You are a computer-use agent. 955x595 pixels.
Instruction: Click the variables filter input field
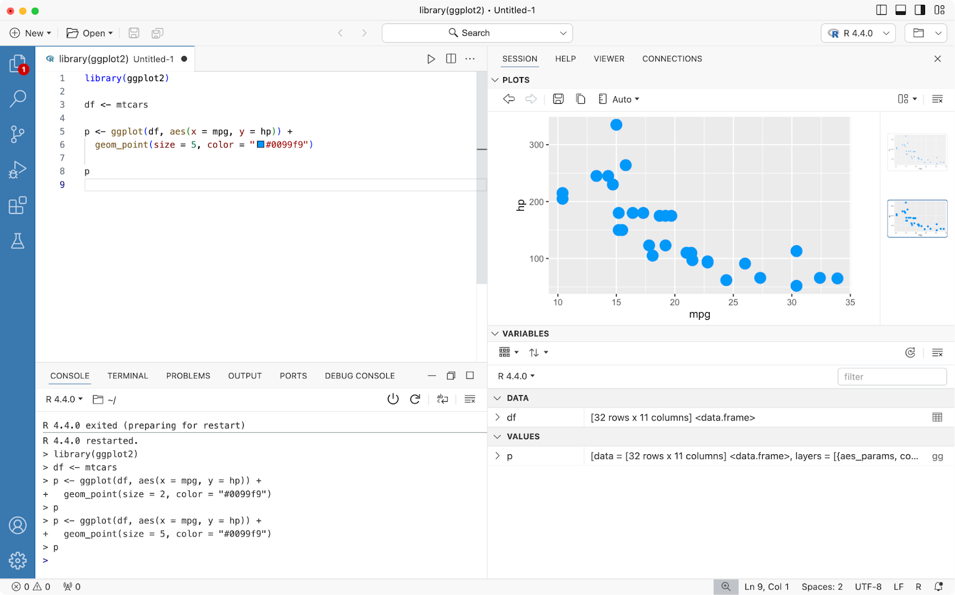(x=892, y=377)
